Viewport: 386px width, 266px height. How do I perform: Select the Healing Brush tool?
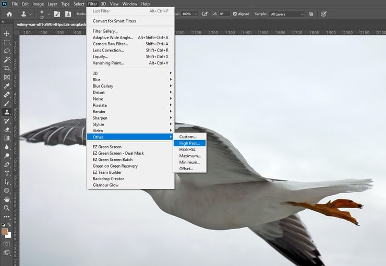tap(7, 95)
